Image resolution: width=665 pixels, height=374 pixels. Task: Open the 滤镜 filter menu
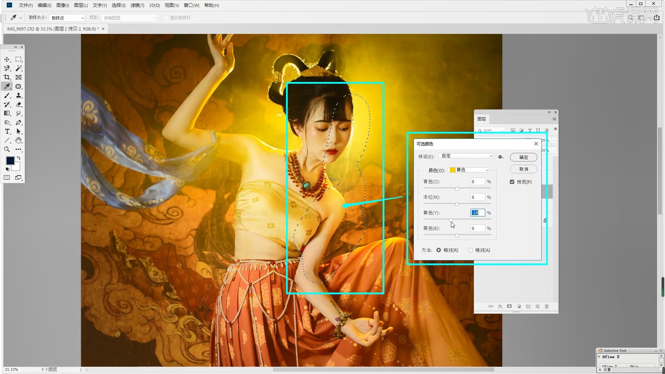tap(137, 5)
